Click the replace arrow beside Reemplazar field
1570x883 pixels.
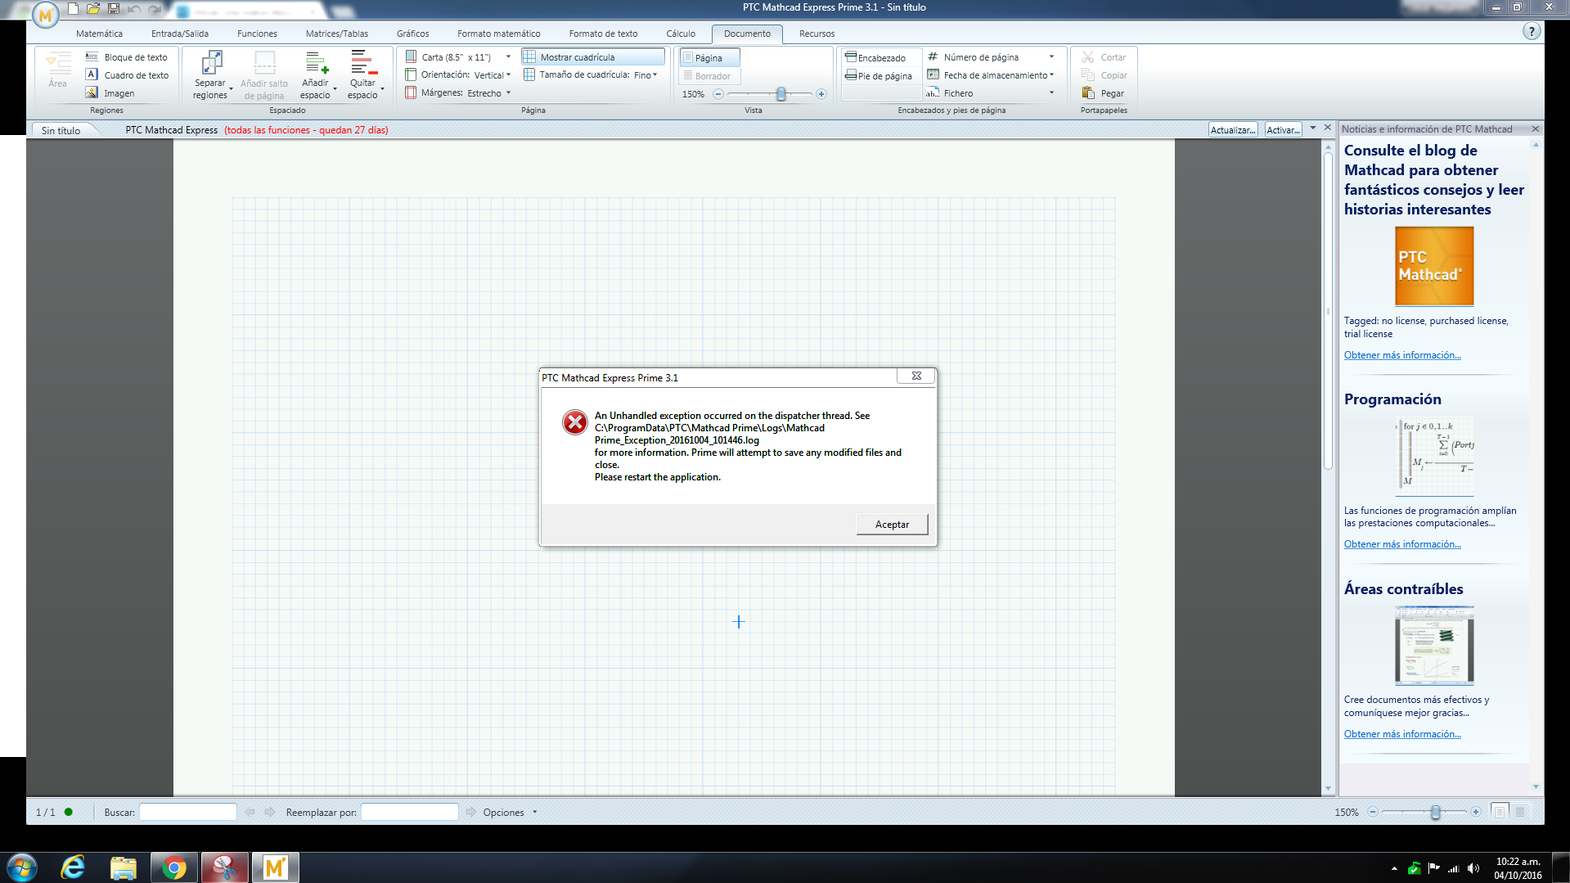(471, 812)
